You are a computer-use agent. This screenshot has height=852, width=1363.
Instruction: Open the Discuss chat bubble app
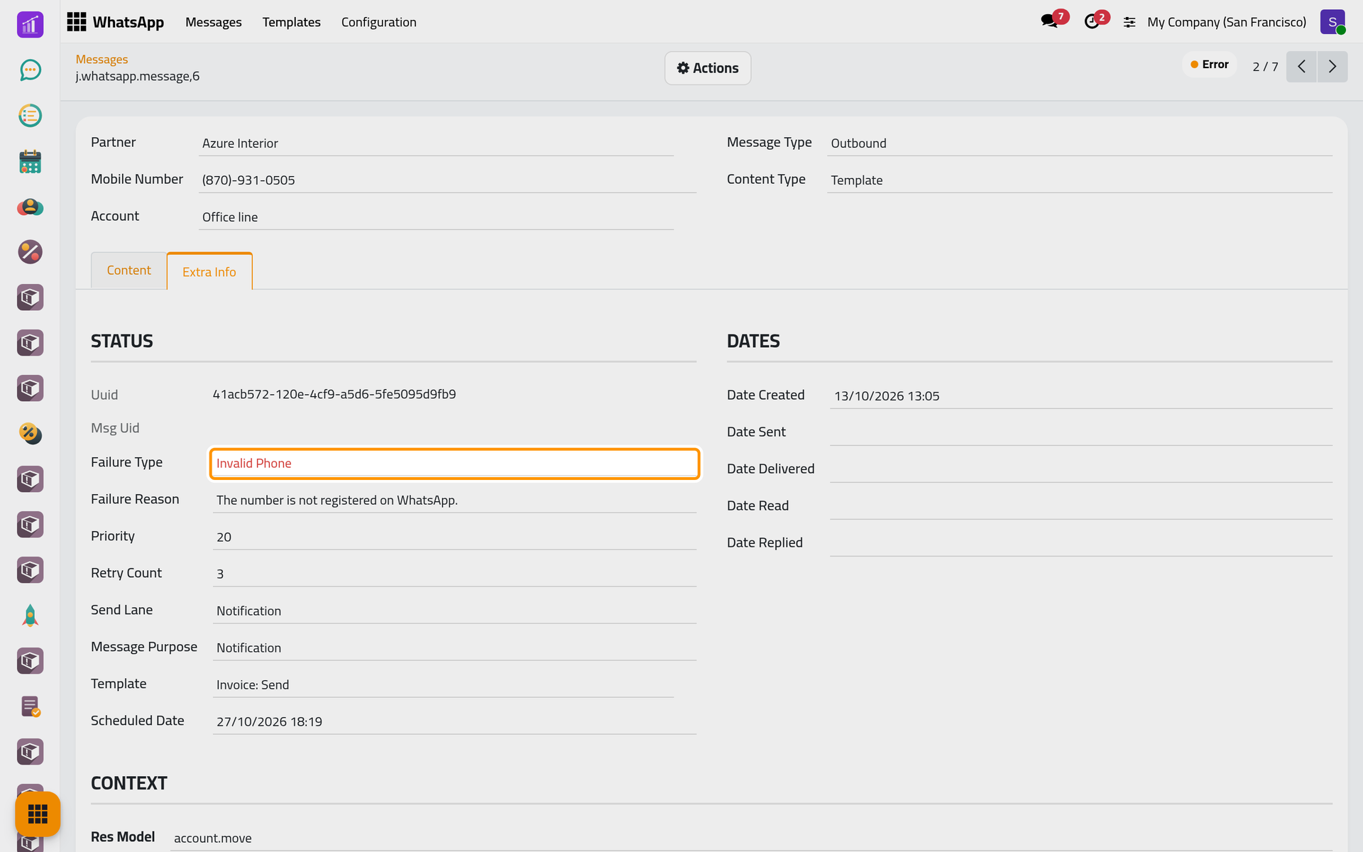tap(30, 70)
